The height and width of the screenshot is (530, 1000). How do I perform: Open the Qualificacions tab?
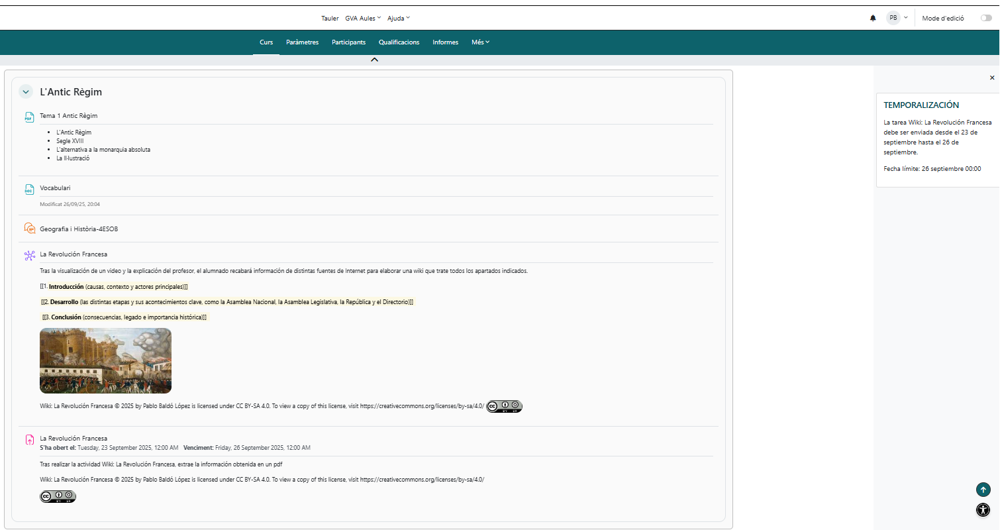click(399, 42)
